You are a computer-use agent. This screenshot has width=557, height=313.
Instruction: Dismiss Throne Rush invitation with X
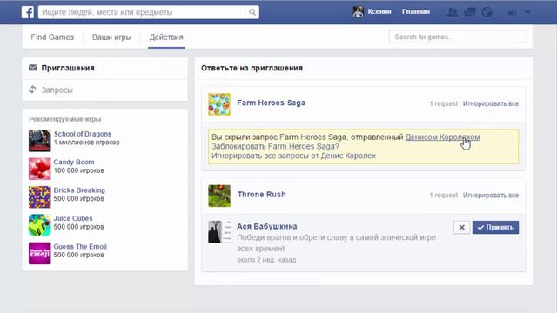[x=462, y=228]
